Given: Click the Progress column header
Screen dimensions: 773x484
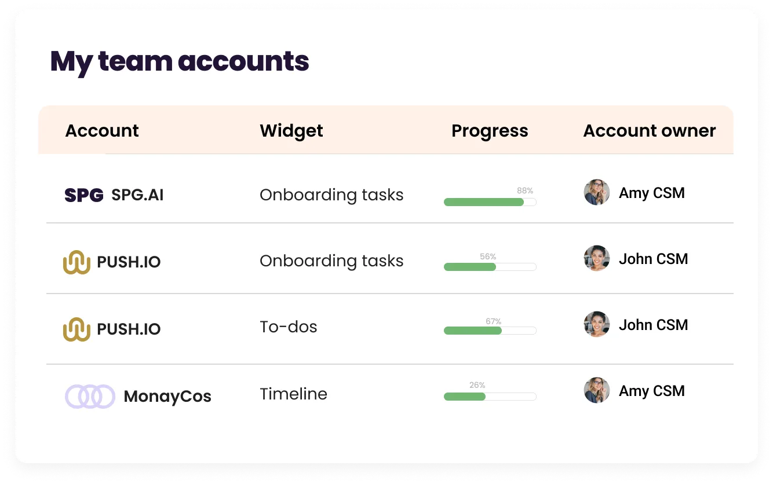Looking at the screenshot, I should [x=490, y=131].
